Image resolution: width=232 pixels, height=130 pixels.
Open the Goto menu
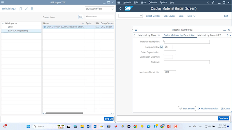click(x=143, y=2)
